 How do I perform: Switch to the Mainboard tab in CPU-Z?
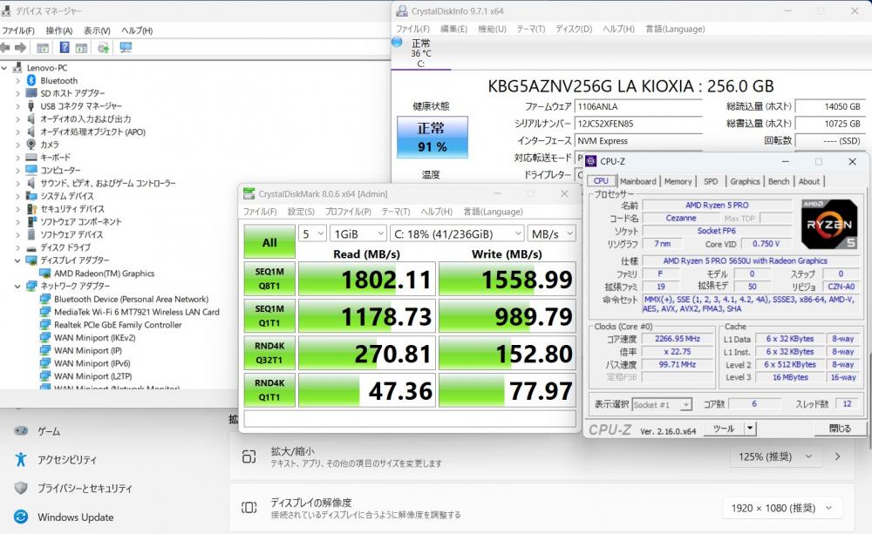coord(637,181)
